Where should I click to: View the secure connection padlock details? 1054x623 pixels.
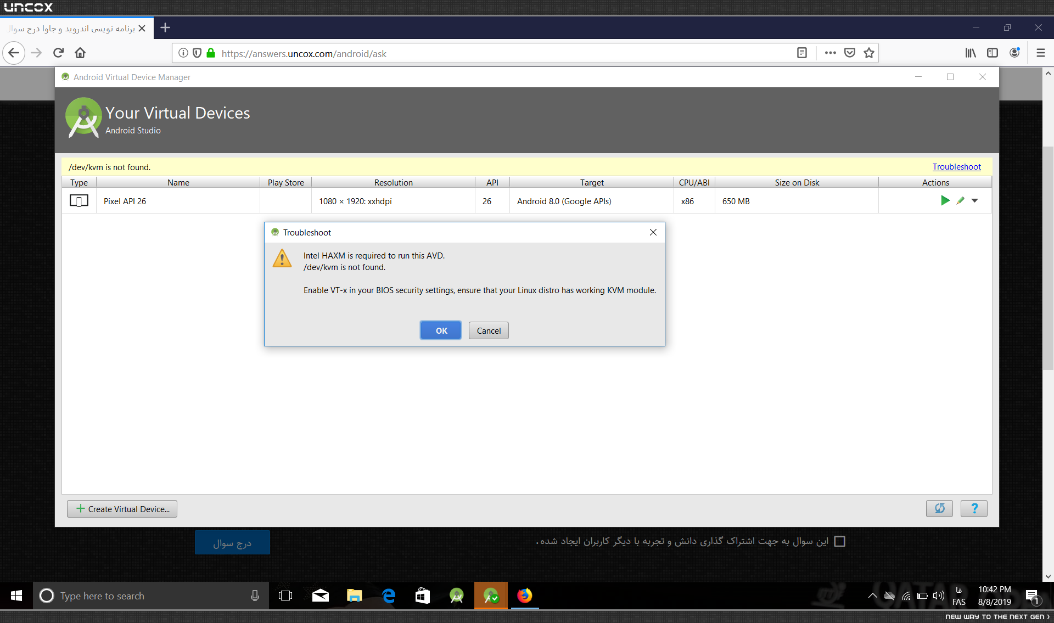tap(211, 53)
